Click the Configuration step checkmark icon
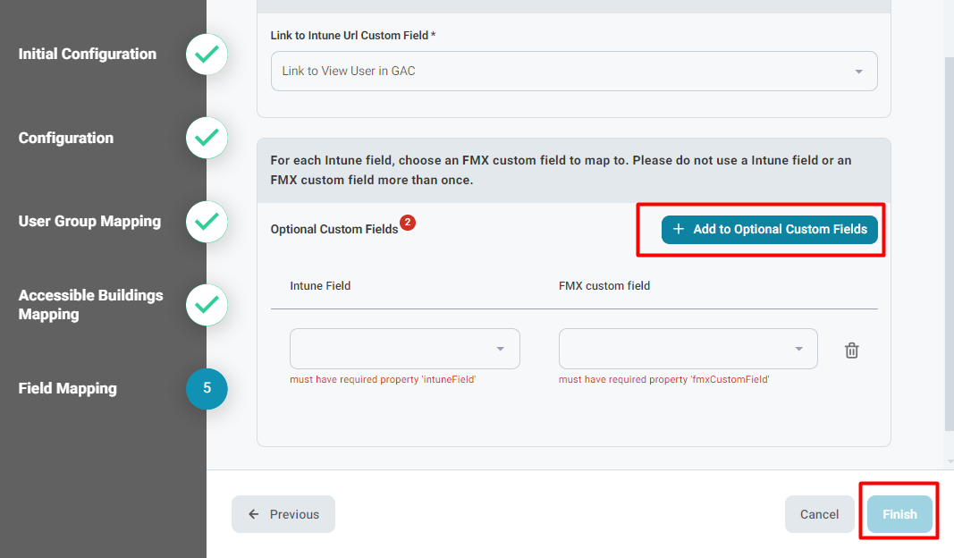 pyautogui.click(x=207, y=138)
